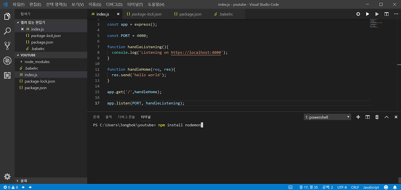Expand the 윤곽 outline section
Screen dimensions: 401x190
pyautogui.click(x=23, y=181)
